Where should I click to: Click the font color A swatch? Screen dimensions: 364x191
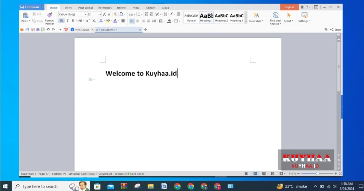coord(115,21)
